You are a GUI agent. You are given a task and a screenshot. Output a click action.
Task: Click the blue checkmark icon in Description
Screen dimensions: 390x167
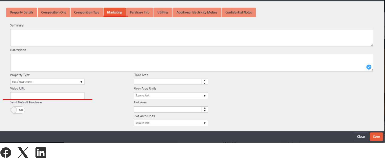pos(368,67)
